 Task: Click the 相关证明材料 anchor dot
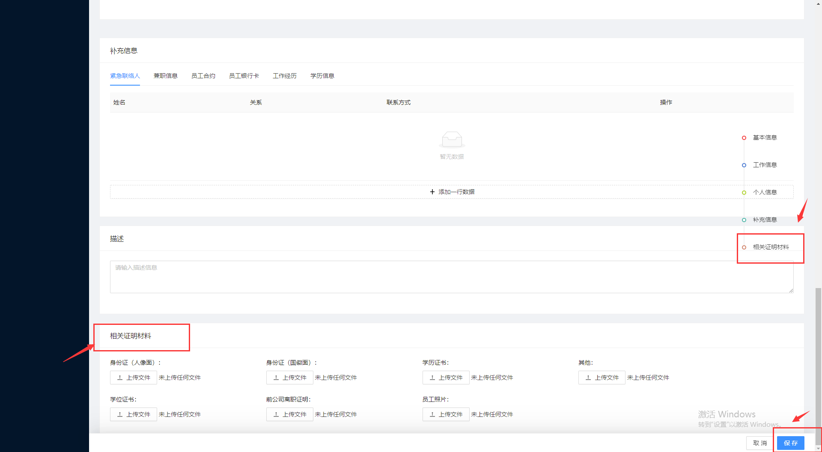(x=744, y=247)
